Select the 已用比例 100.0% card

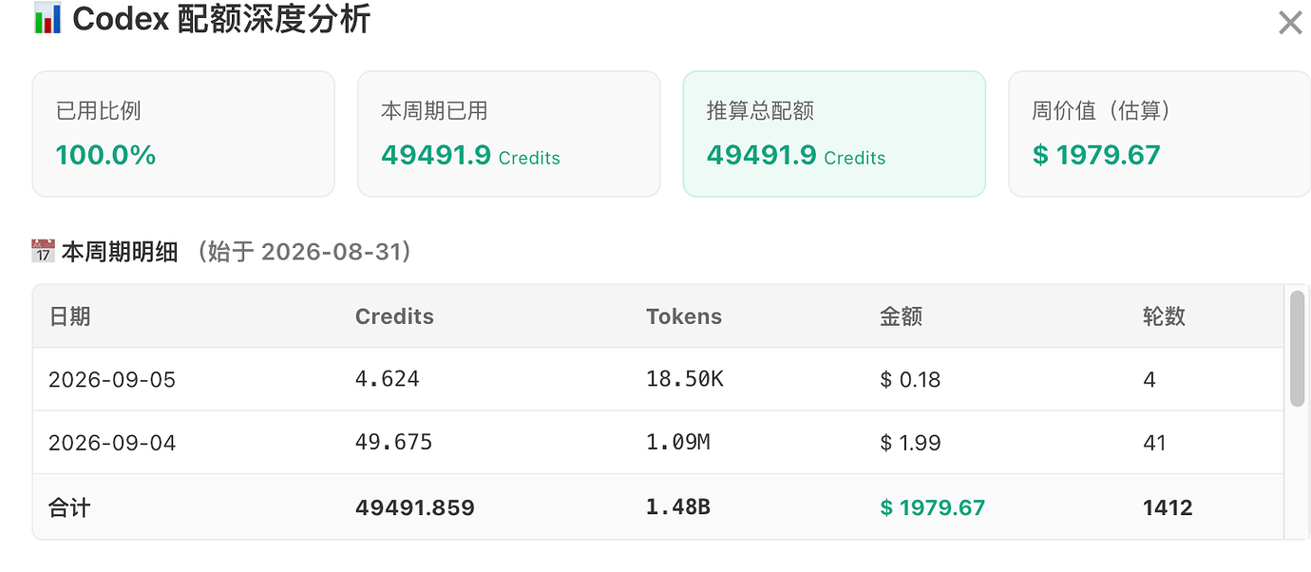pyautogui.click(x=183, y=134)
